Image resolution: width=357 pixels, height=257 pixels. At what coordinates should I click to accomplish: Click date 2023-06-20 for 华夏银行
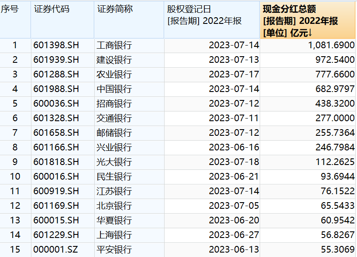(x=234, y=220)
